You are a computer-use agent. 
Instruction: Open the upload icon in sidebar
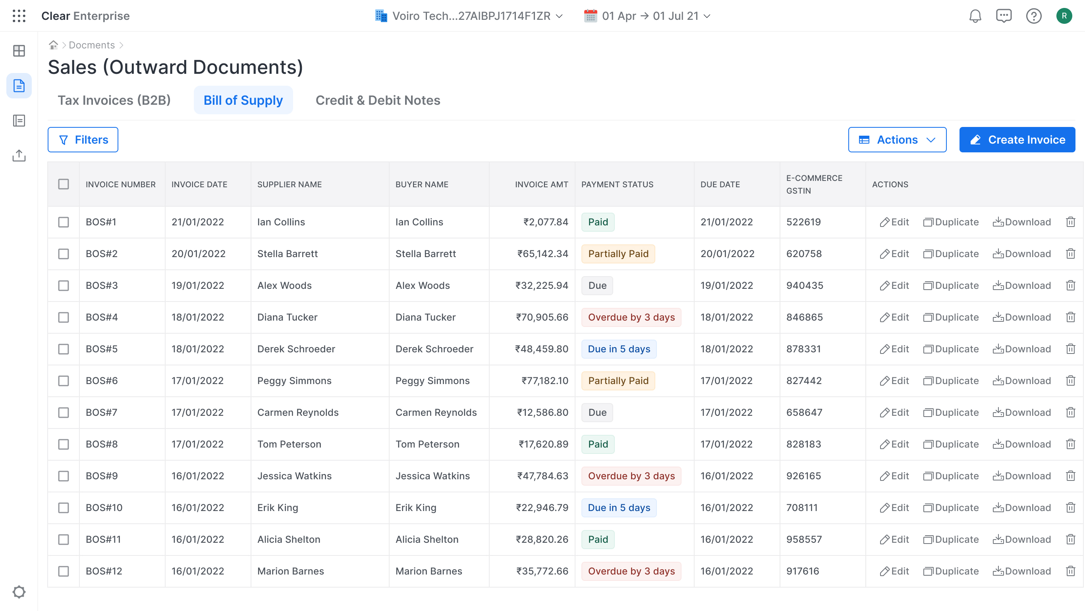point(19,156)
